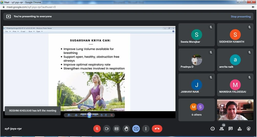Click the 14 participant count badge

point(223,125)
